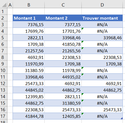The height and width of the screenshot is (123, 125).
Task: Select cell with 21257,56
Action: [29, 51]
